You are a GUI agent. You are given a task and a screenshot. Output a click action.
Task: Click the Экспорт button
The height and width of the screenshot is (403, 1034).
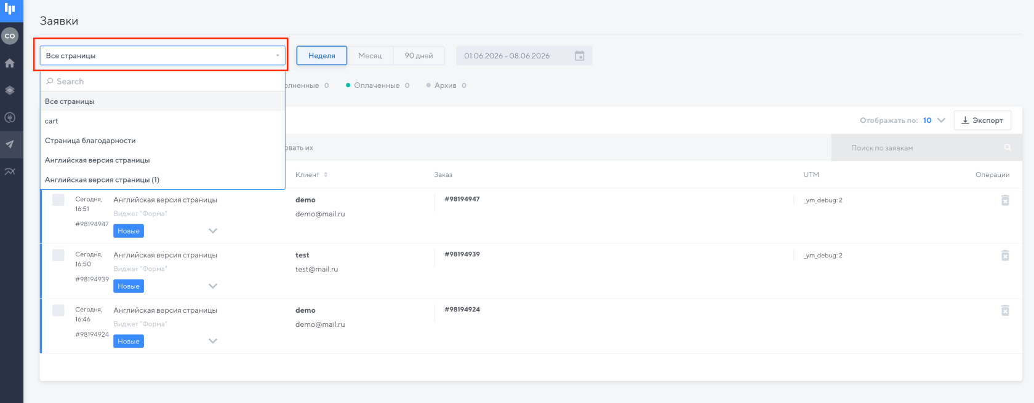(982, 120)
